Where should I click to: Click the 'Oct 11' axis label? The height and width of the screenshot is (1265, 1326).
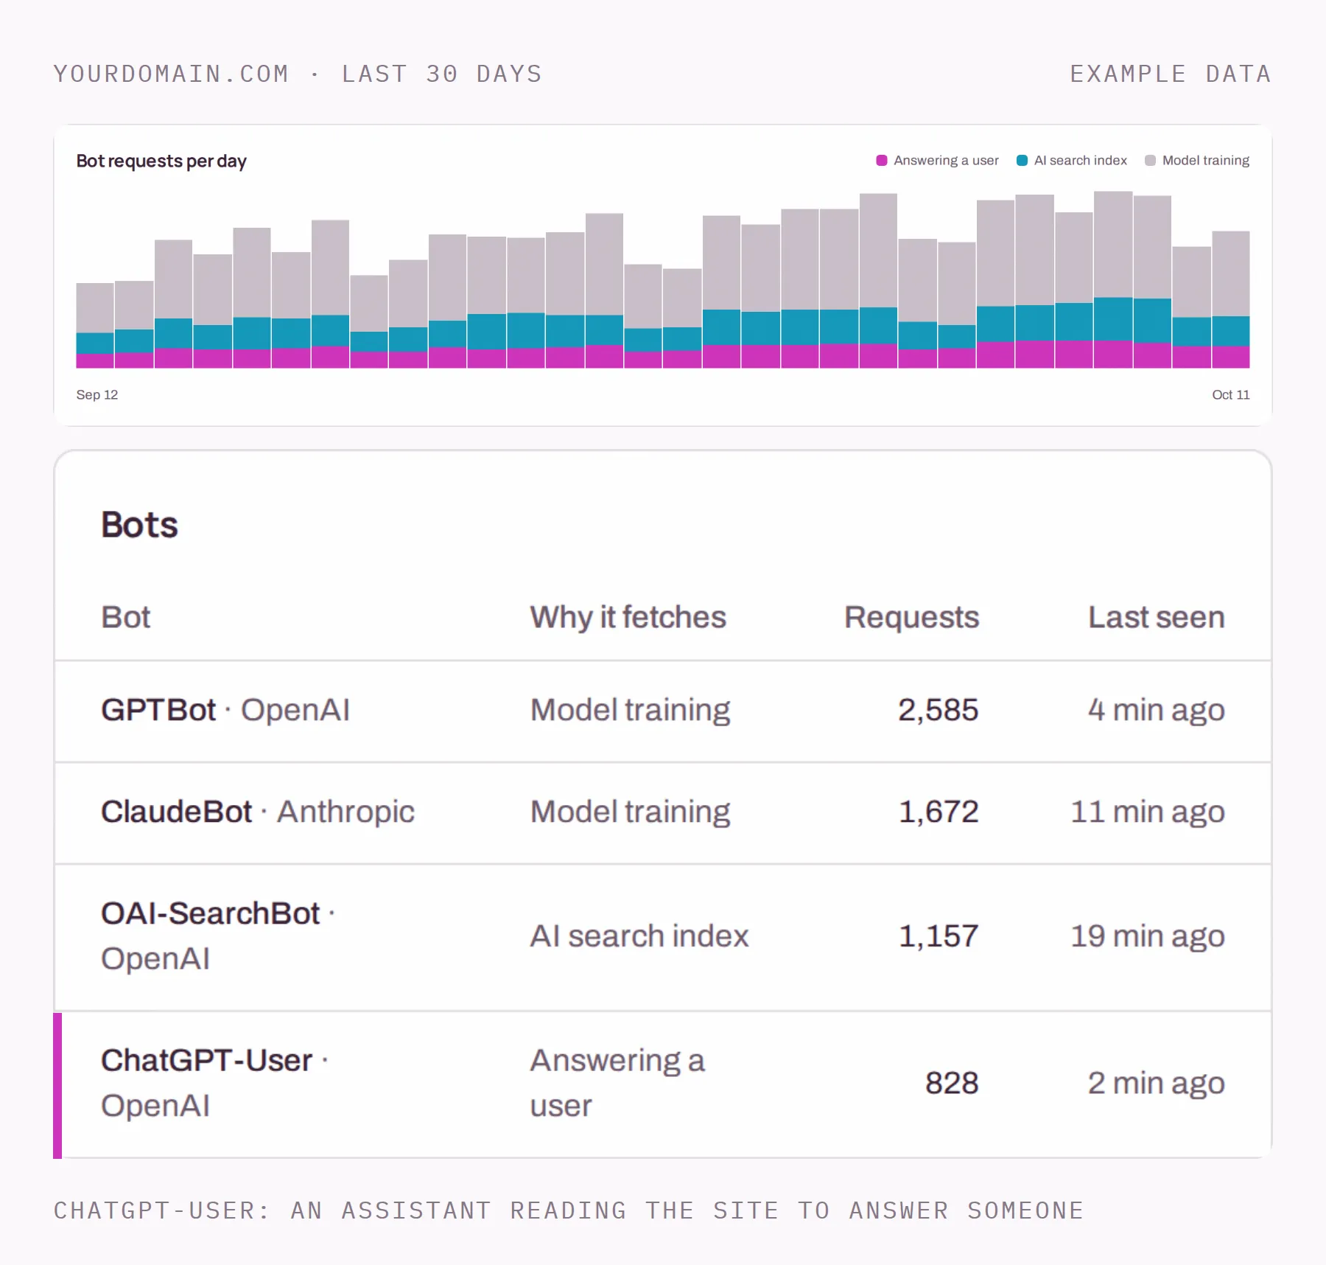(1230, 394)
